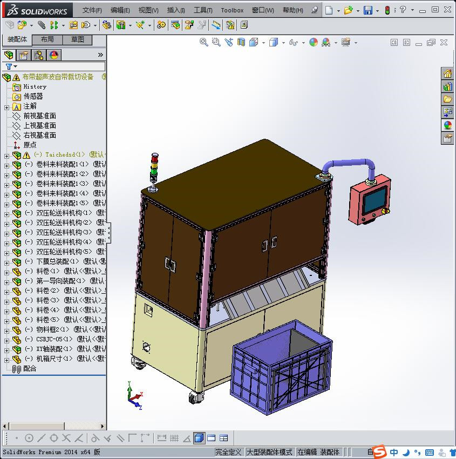Click the Exploded View icon
This screenshot has height=459, width=456.
(x=189, y=25)
